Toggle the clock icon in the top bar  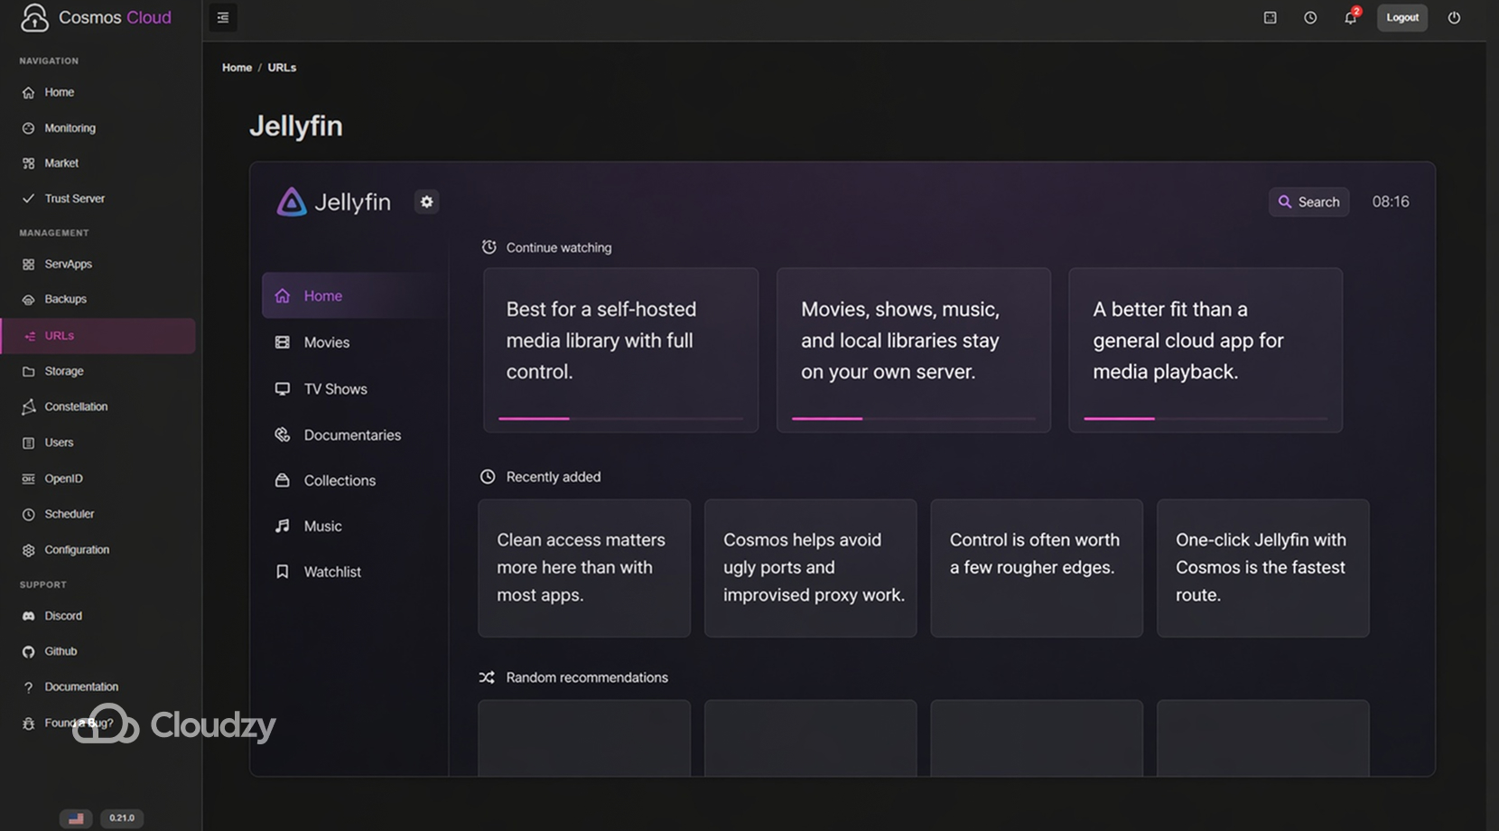(1309, 17)
